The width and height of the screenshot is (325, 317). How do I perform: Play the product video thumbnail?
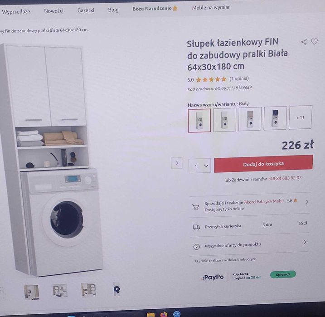point(116,289)
